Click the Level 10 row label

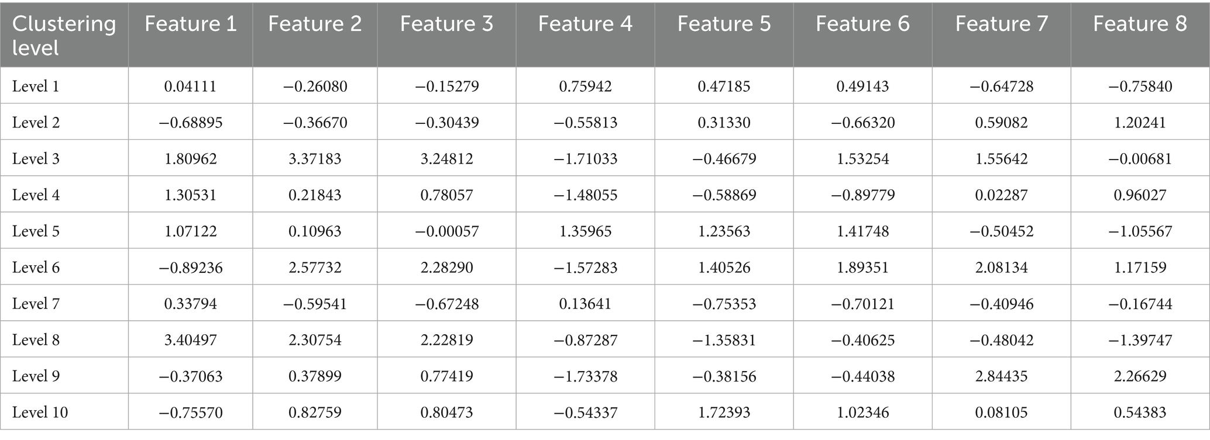click(40, 413)
